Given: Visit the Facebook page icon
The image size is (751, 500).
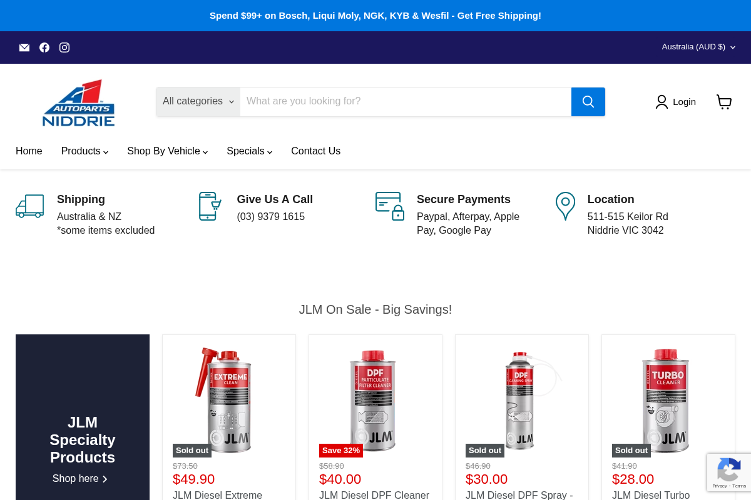Looking at the screenshot, I should (x=44, y=47).
